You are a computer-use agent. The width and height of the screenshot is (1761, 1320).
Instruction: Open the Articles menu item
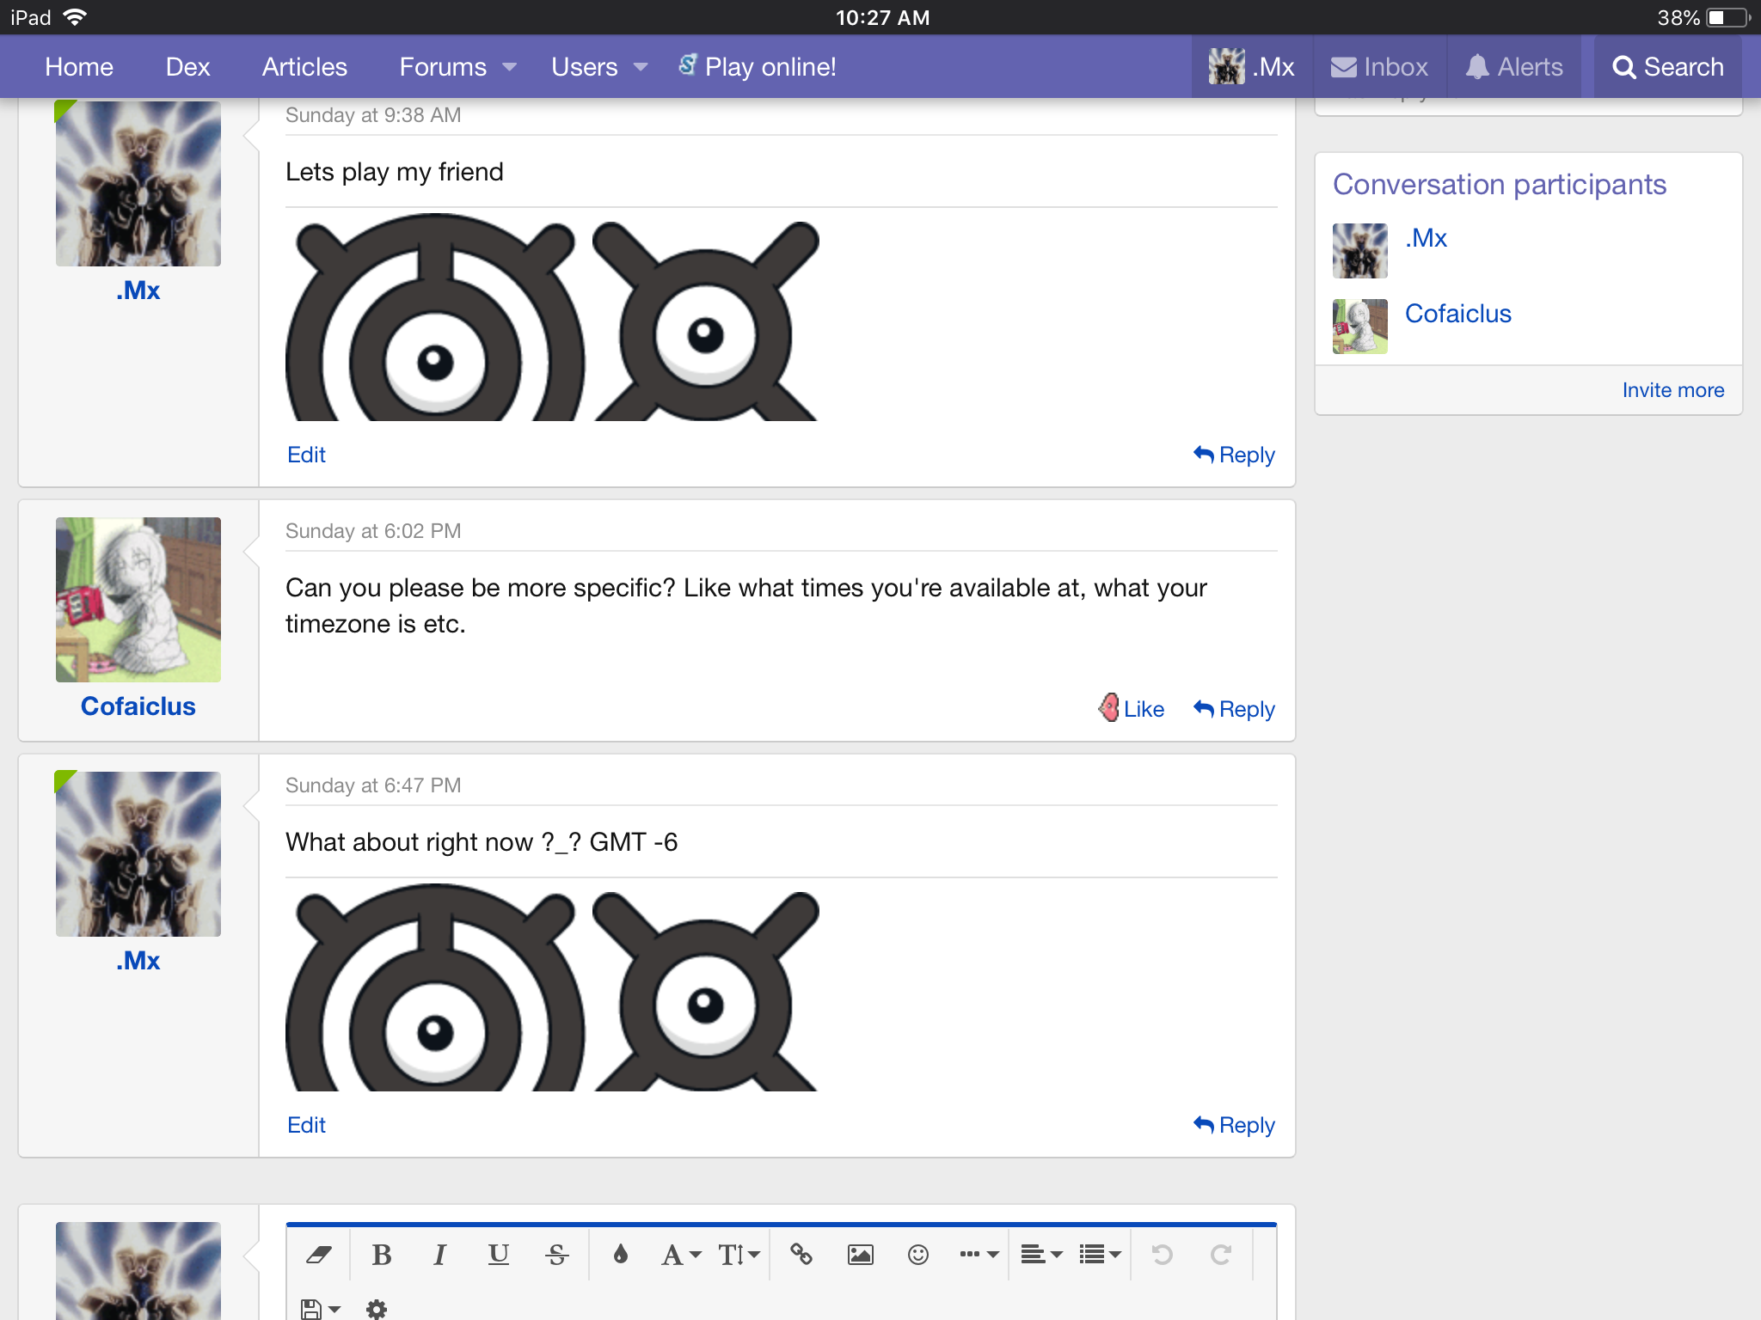[304, 67]
